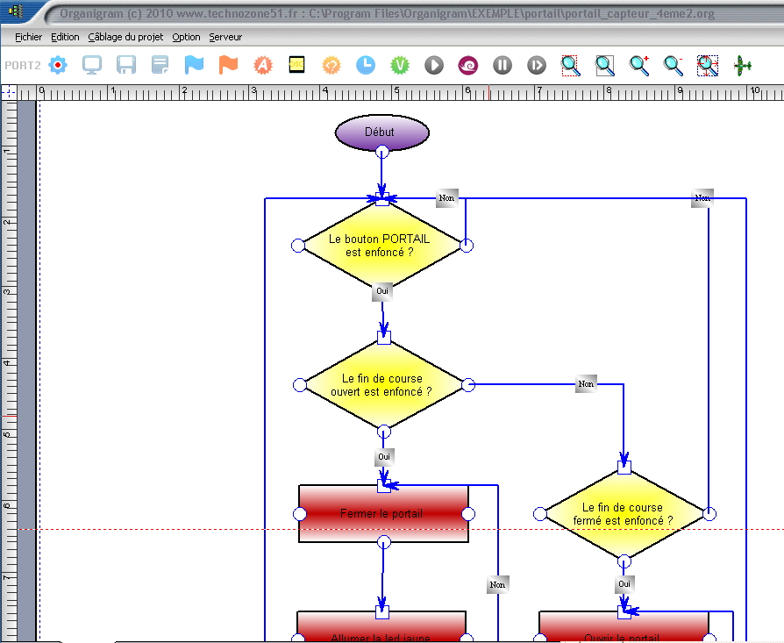784x643 pixels.
Task: Click the red-and-blue gear icon
Action: click(58, 65)
